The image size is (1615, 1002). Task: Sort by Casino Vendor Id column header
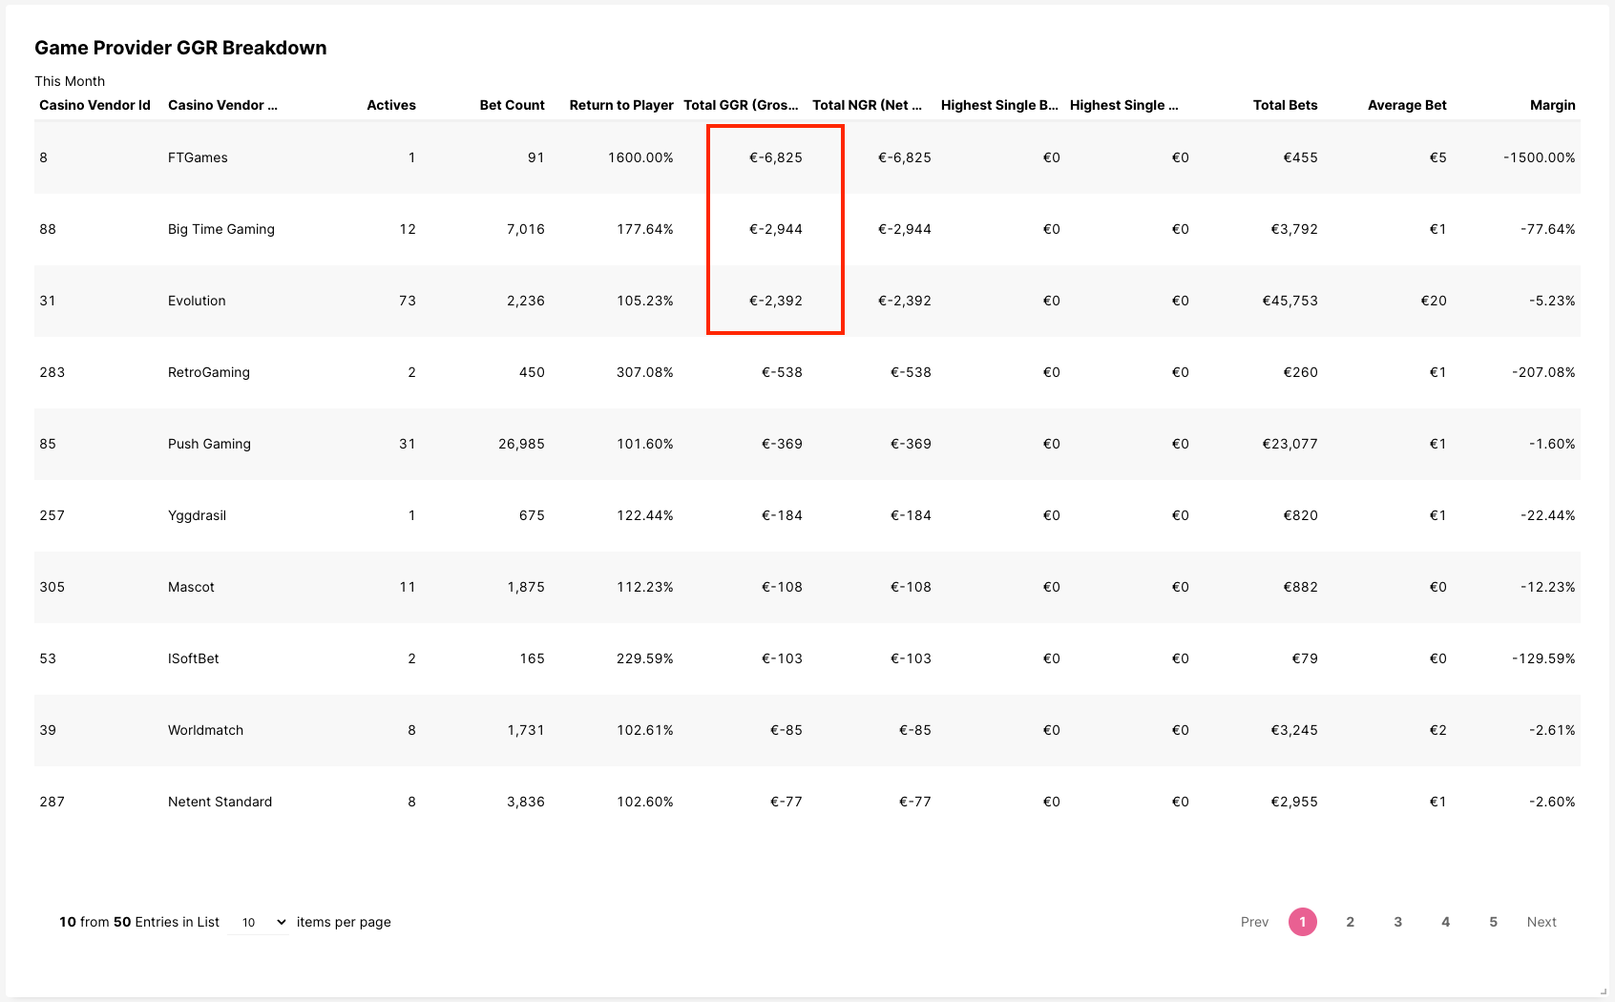coord(94,105)
